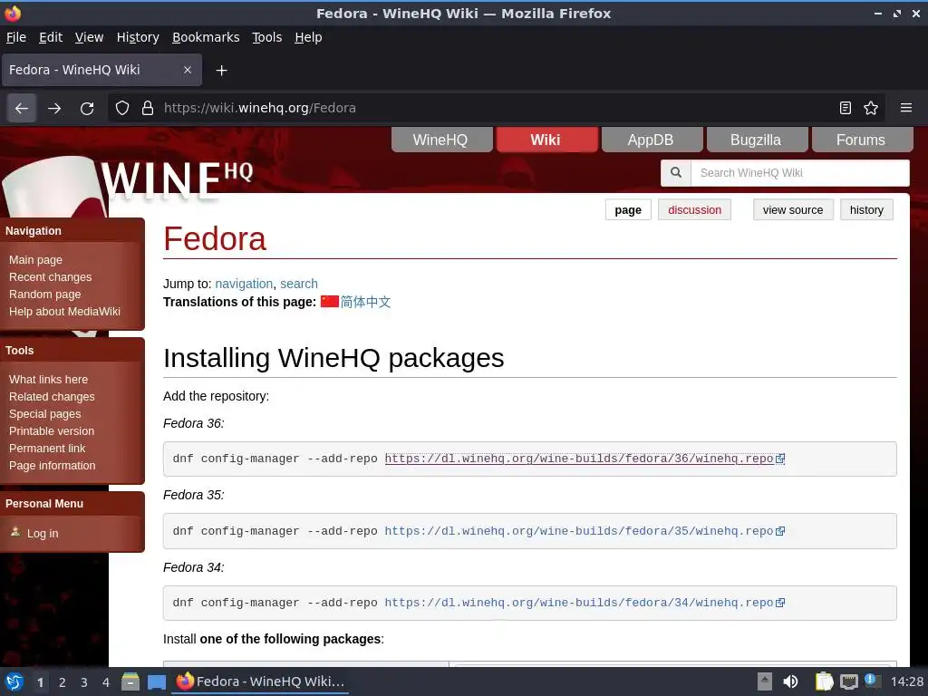Open the Help menu
Viewport: 928px width, 696px height.
pyautogui.click(x=308, y=37)
